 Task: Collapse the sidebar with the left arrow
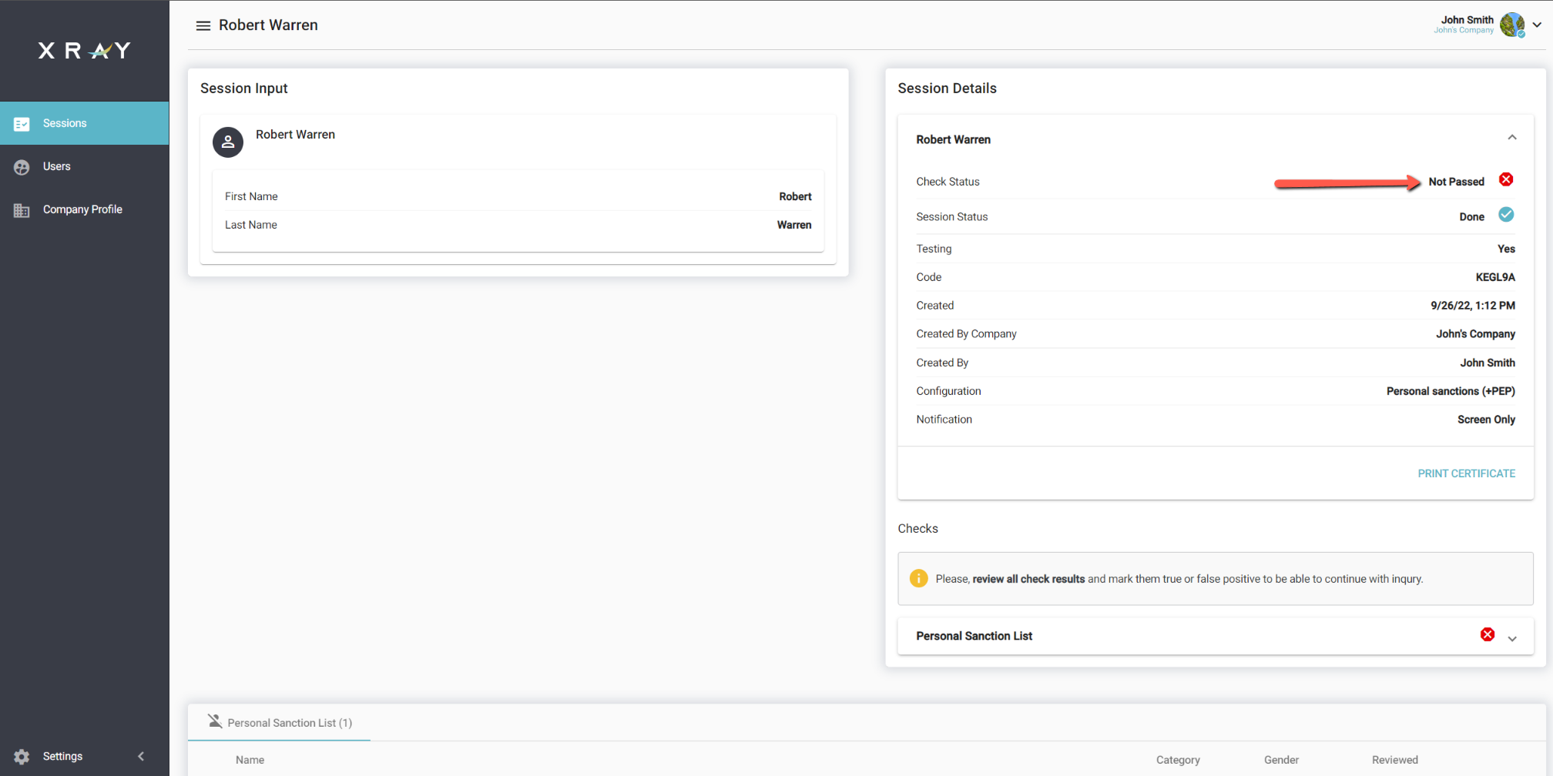point(141,757)
